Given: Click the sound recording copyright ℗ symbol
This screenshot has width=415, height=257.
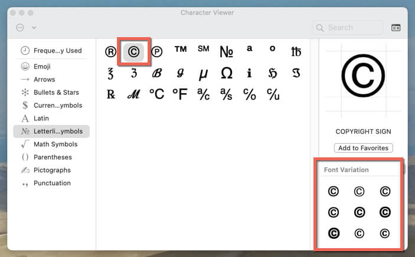Looking at the screenshot, I should [x=157, y=52].
